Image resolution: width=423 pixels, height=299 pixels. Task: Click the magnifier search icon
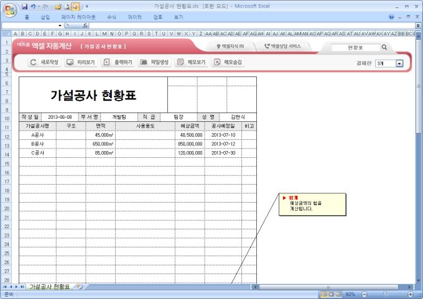tap(384, 47)
